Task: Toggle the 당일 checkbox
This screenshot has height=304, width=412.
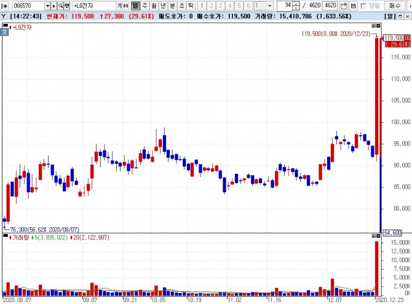Action: tap(363, 6)
